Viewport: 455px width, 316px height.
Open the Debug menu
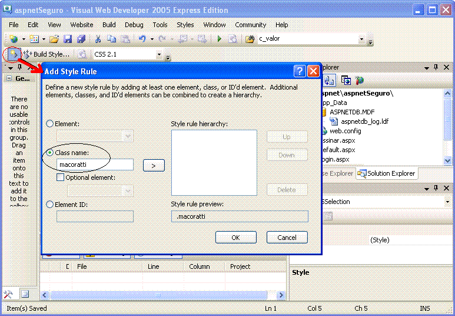134,25
